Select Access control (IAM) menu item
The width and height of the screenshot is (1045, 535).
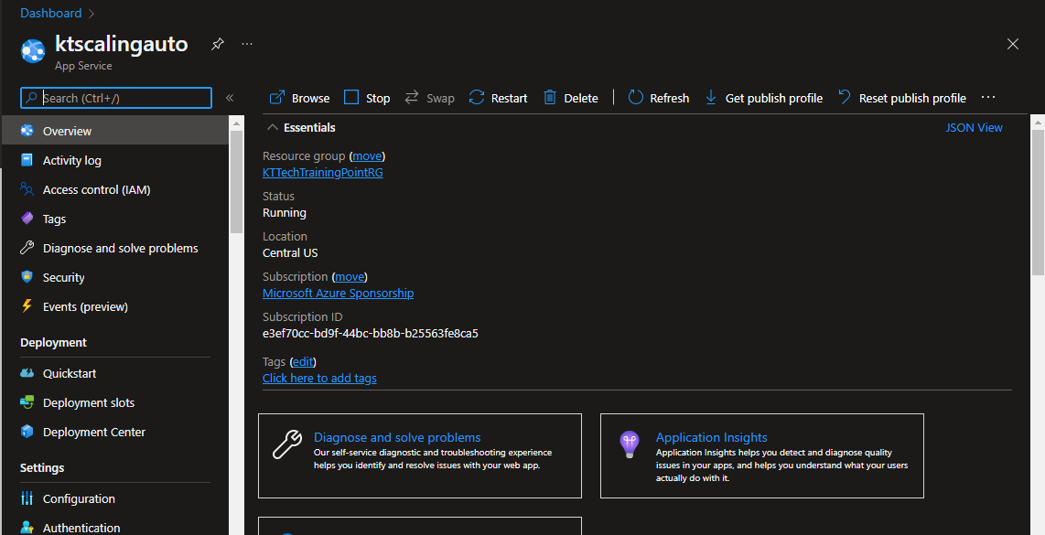click(x=96, y=189)
